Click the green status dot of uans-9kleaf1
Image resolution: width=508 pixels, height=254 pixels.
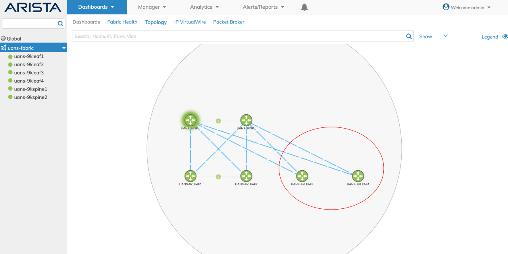point(10,56)
